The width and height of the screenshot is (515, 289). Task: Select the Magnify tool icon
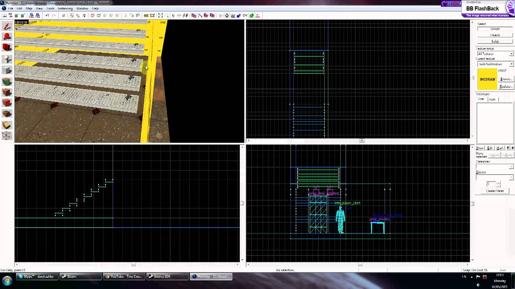click(x=7, y=37)
